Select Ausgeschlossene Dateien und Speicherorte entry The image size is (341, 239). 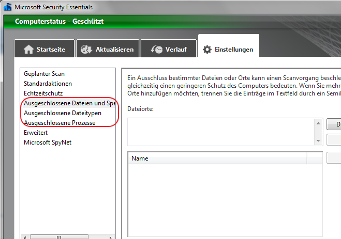coord(69,103)
